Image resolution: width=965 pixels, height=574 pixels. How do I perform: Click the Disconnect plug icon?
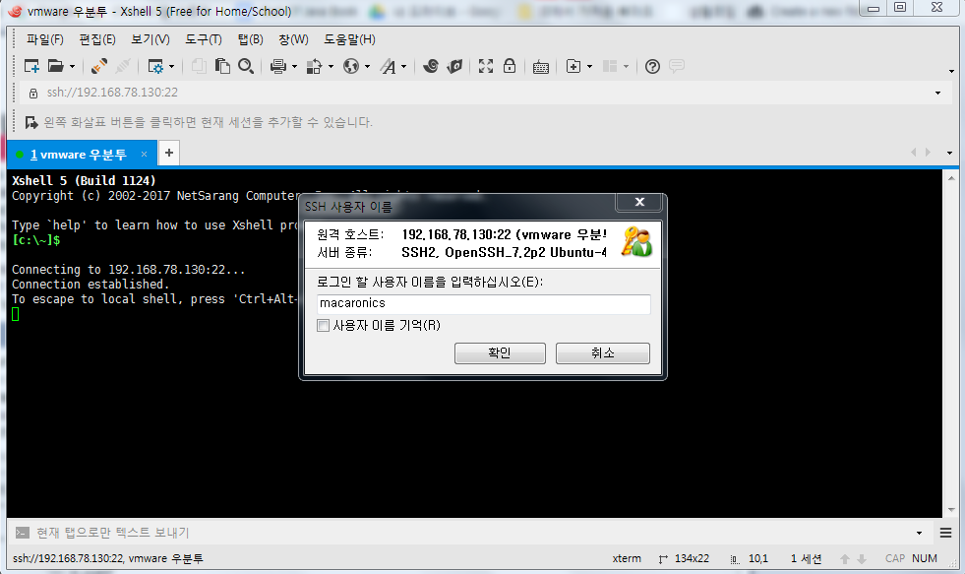tap(123, 66)
